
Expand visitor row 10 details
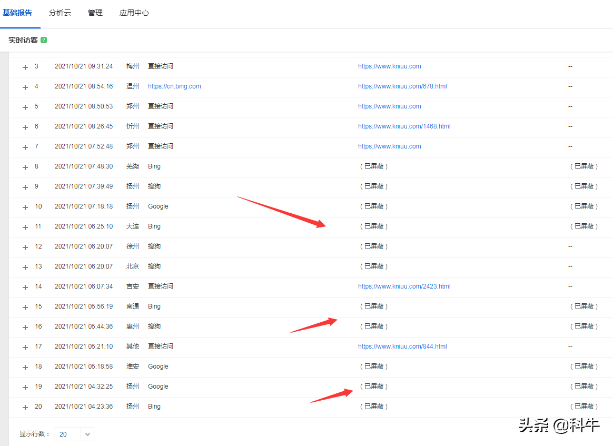25,207
